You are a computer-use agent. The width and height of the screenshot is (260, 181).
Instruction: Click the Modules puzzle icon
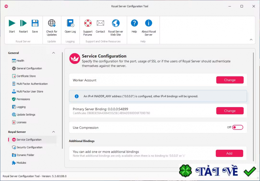click(x=14, y=163)
